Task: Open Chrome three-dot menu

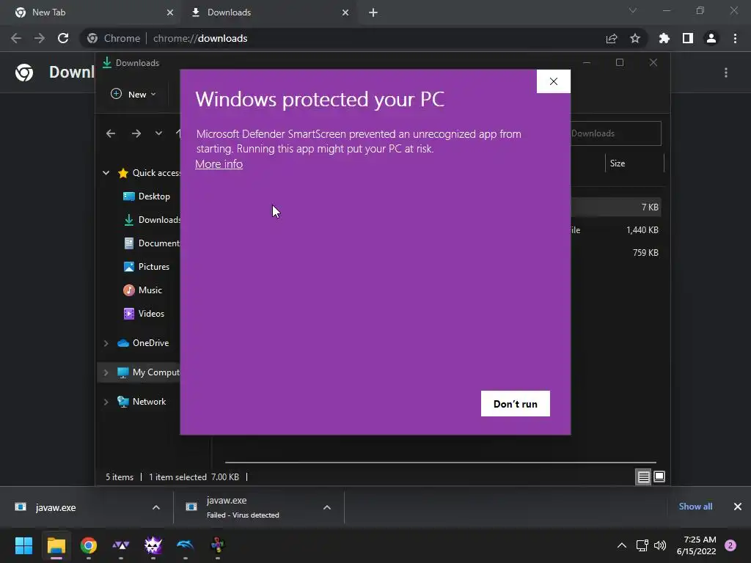Action: click(735, 38)
